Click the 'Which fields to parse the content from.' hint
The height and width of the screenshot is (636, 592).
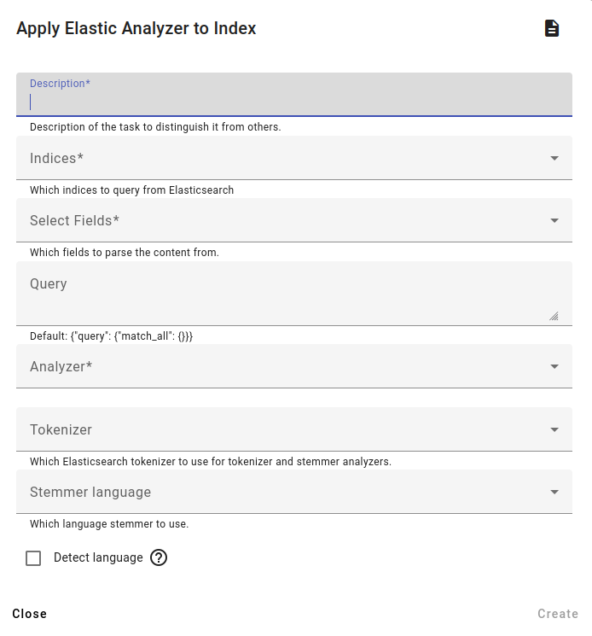tap(125, 253)
